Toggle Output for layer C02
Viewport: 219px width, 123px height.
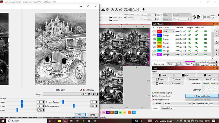coord(190,31)
